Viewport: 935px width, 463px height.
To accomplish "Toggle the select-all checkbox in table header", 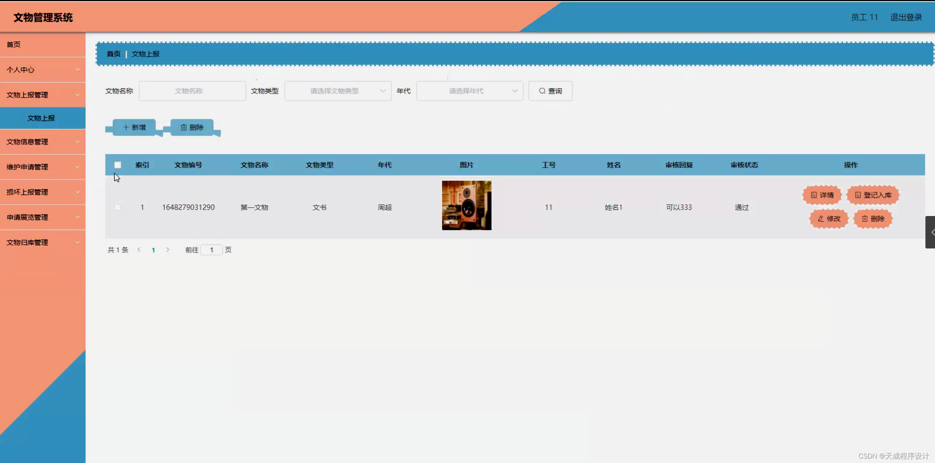I will tap(118, 165).
